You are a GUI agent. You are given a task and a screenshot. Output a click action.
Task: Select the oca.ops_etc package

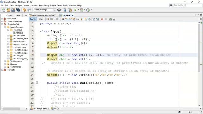[x=18, y=56]
